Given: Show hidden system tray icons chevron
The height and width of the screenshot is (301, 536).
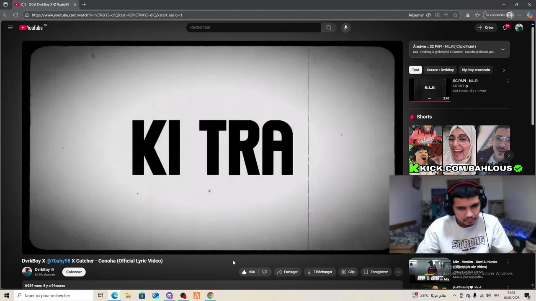Looking at the screenshot, I should coord(455,296).
